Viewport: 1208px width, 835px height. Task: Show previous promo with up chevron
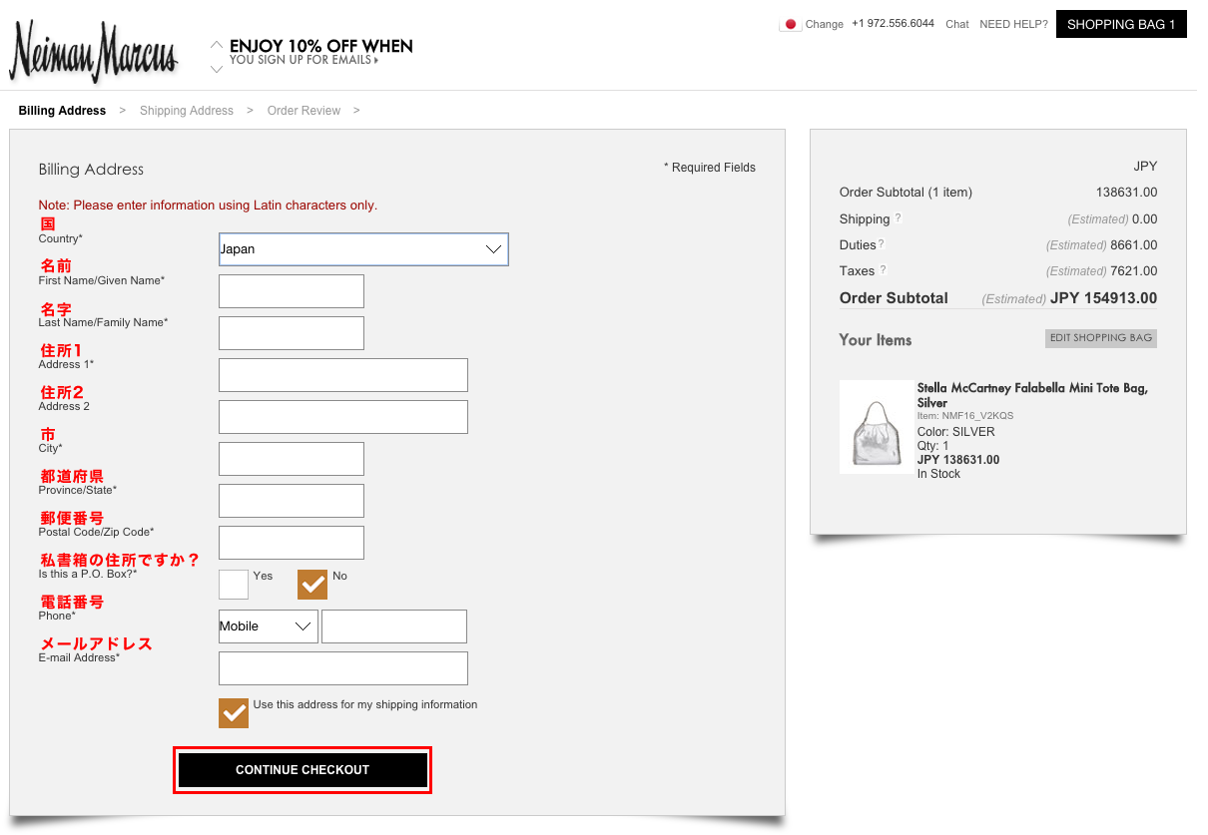[217, 45]
